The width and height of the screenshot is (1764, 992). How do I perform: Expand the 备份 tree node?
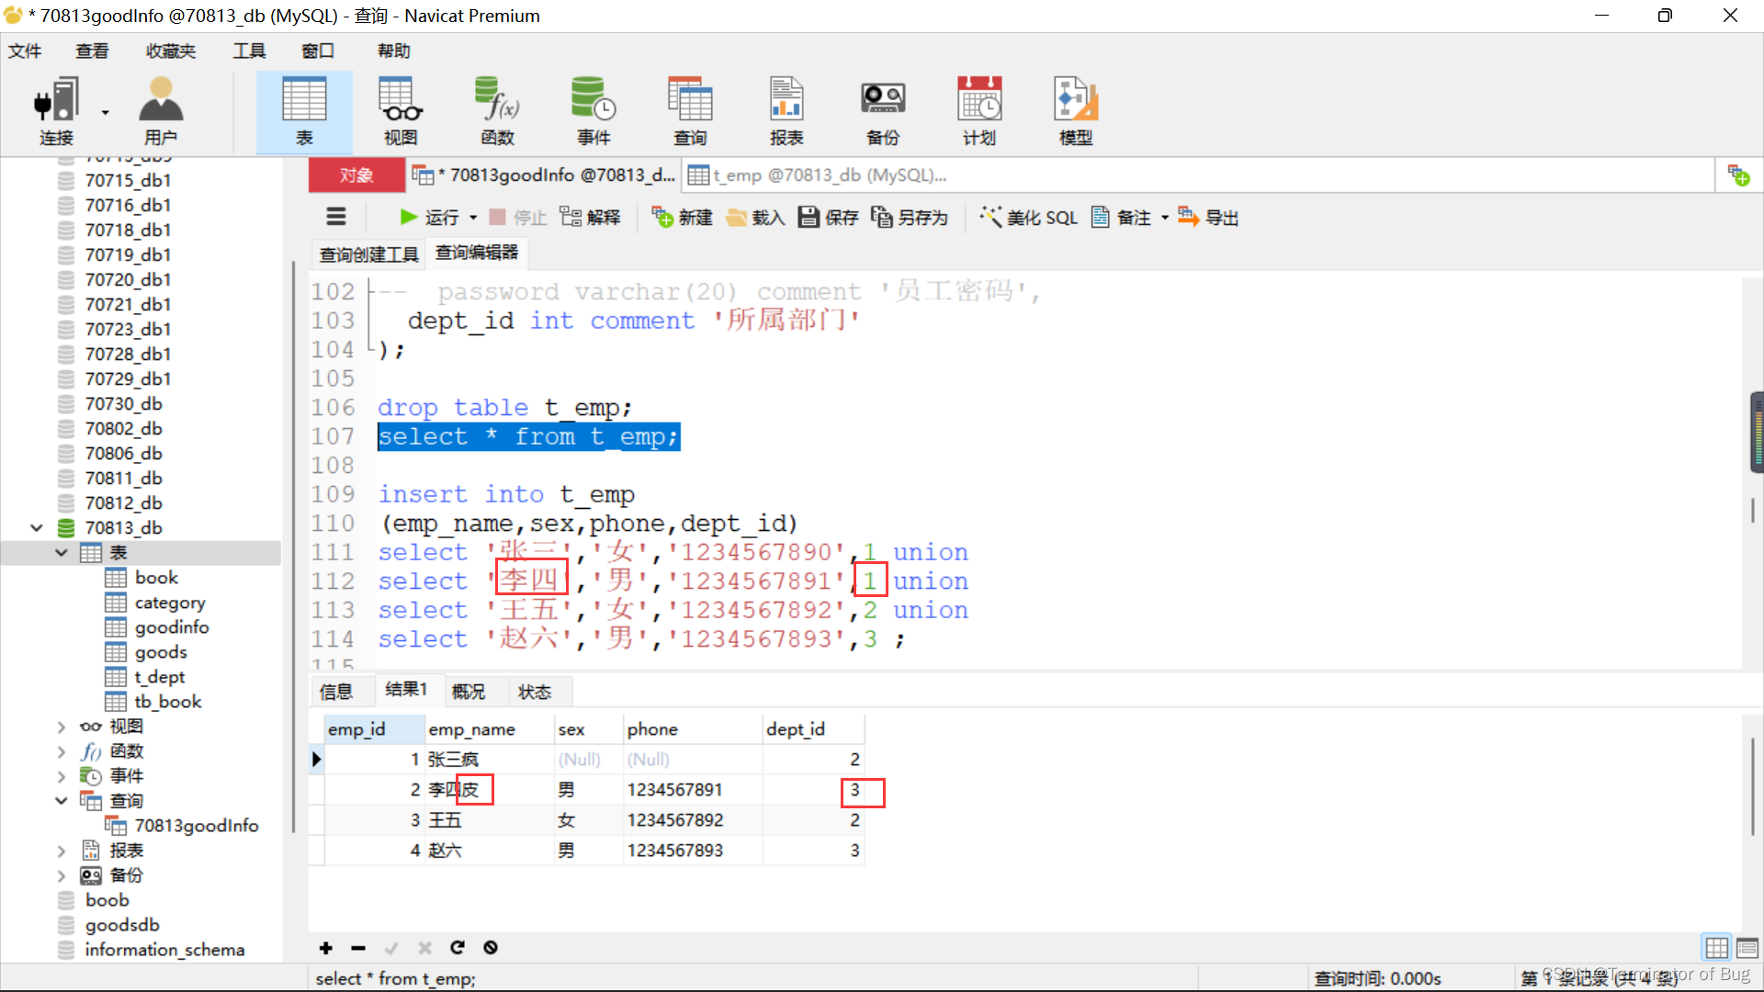tap(61, 875)
